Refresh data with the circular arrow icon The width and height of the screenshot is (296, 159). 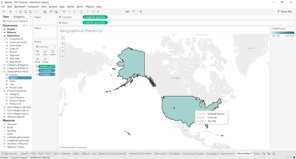[36, 12]
